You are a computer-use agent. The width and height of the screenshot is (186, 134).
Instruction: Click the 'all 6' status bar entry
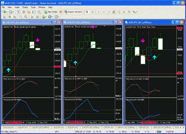click(57, 132)
